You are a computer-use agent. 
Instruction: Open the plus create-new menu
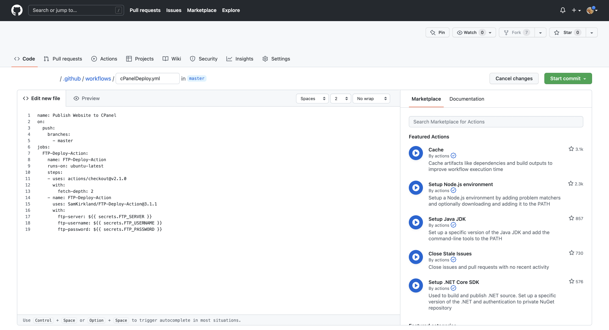(x=576, y=10)
